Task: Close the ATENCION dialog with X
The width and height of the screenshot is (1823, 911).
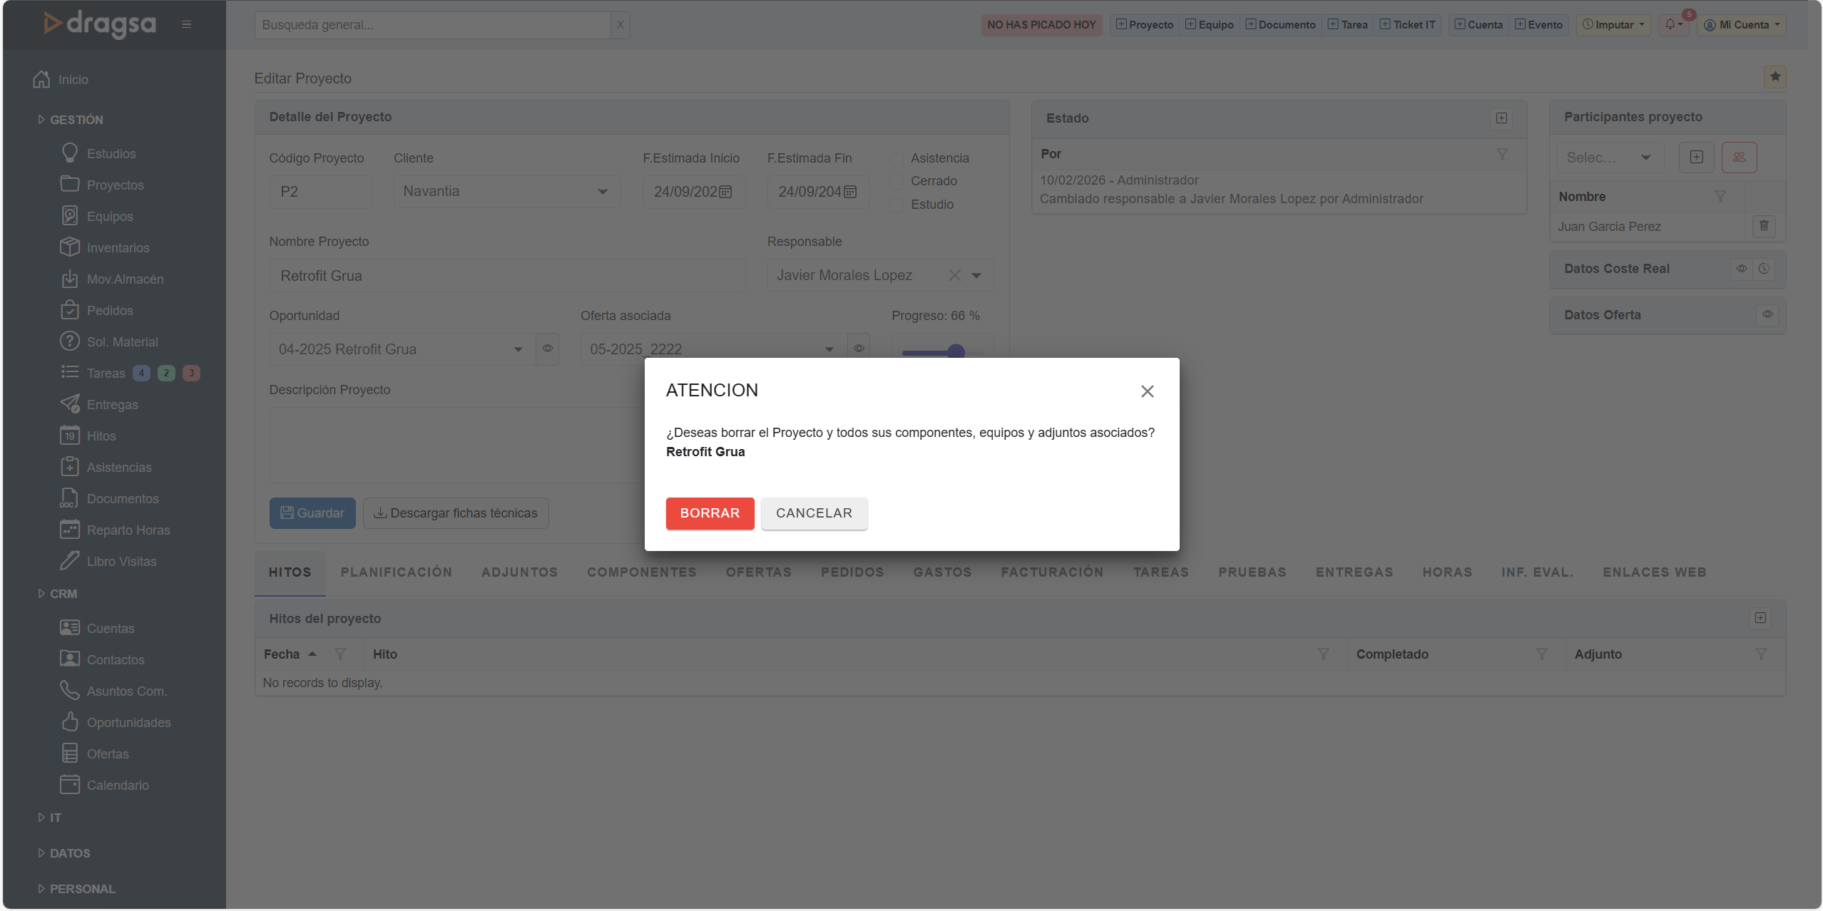Action: coord(1147,391)
